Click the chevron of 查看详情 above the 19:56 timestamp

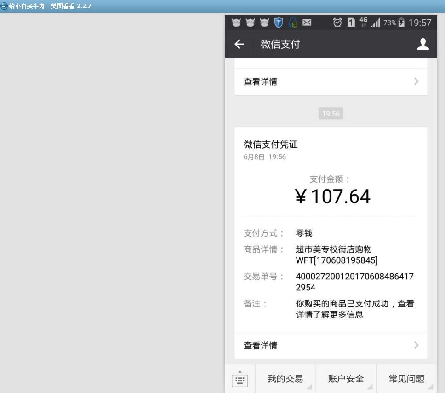click(416, 81)
